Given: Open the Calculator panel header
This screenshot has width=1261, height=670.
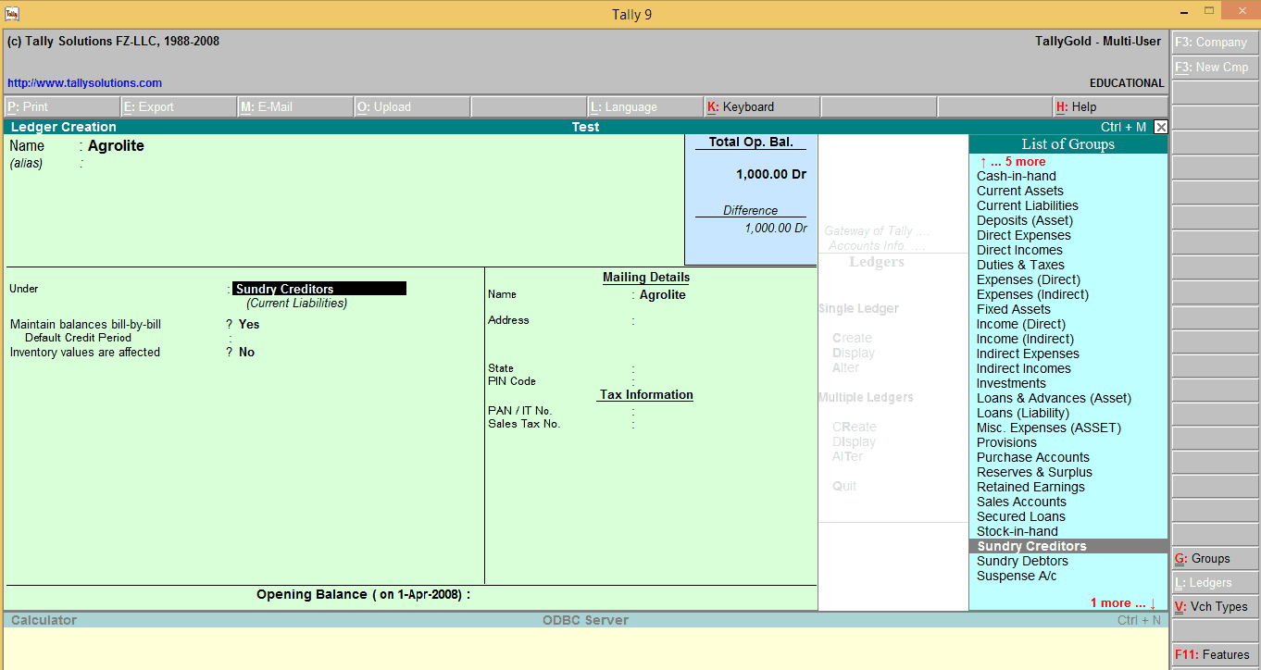Looking at the screenshot, I should click(44, 620).
